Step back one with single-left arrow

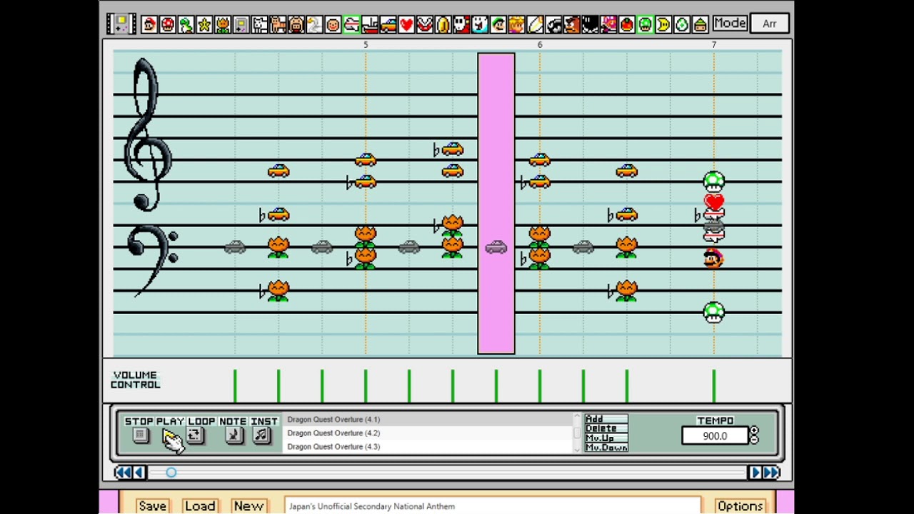(139, 473)
